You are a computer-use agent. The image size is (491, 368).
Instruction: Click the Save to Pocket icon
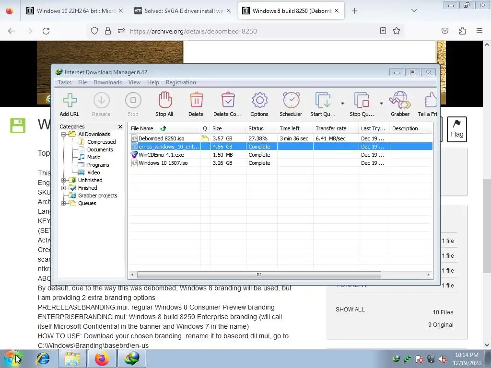point(445,31)
